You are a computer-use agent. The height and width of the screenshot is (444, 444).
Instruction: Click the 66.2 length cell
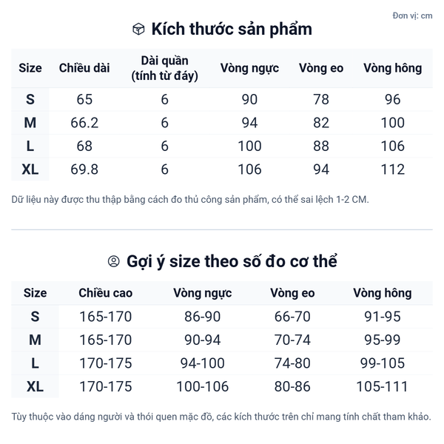[84, 123]
